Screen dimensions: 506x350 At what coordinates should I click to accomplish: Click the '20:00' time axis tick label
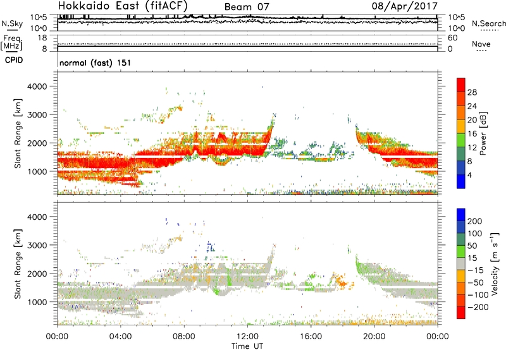point(374,337)
